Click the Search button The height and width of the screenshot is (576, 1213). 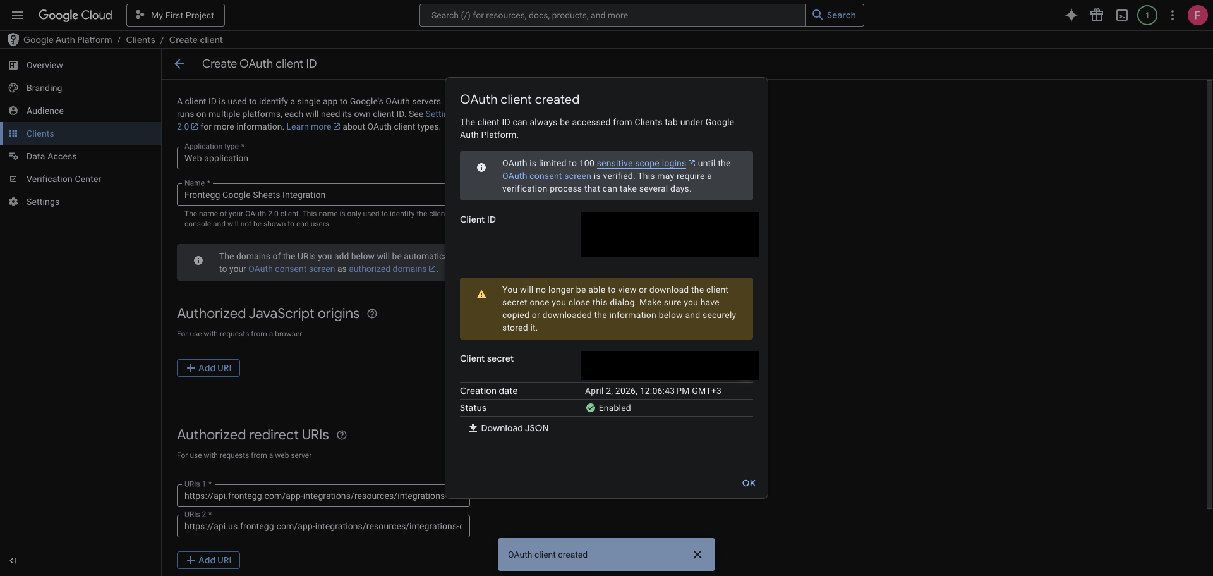click(x=834, y=15)
